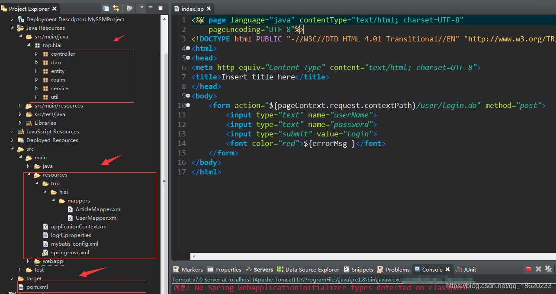Viewport: 556px width, 294px height.
Task: Switch to the Properties tab
Action: click(x=224, y=269)
